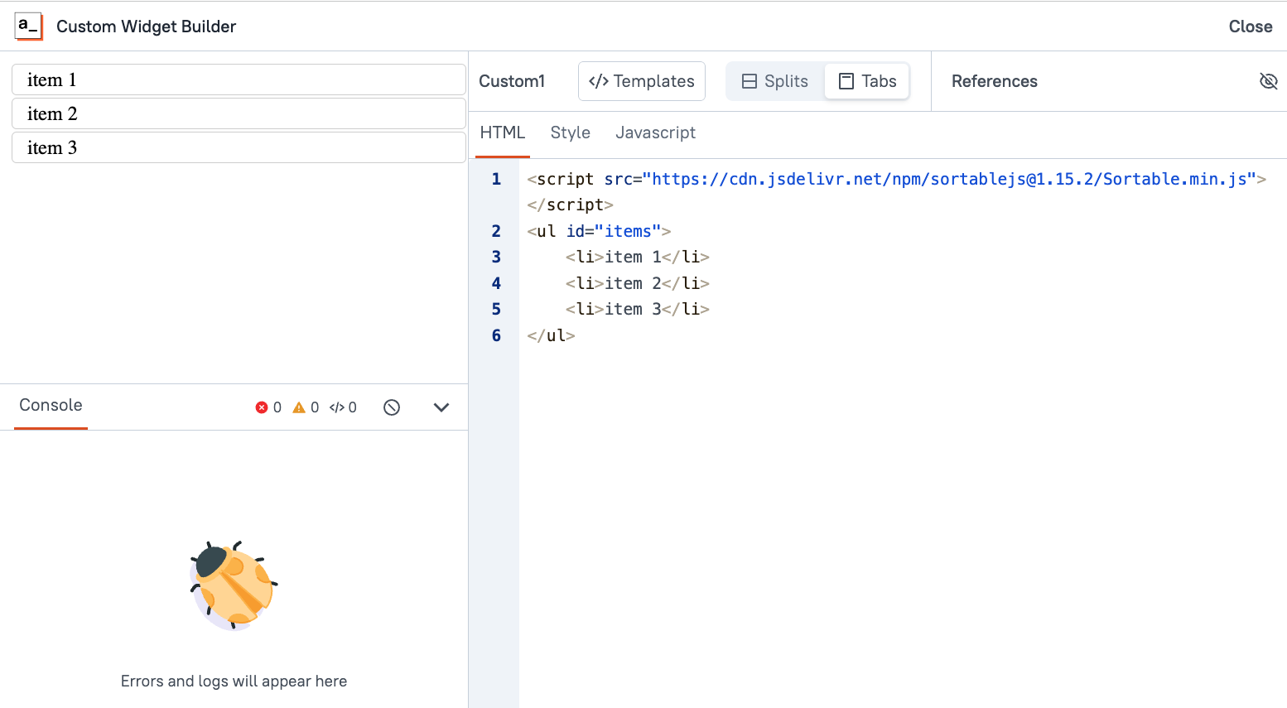Select the HTML tab
This screenshot has height=708, width=1287.
coord(503,132)
